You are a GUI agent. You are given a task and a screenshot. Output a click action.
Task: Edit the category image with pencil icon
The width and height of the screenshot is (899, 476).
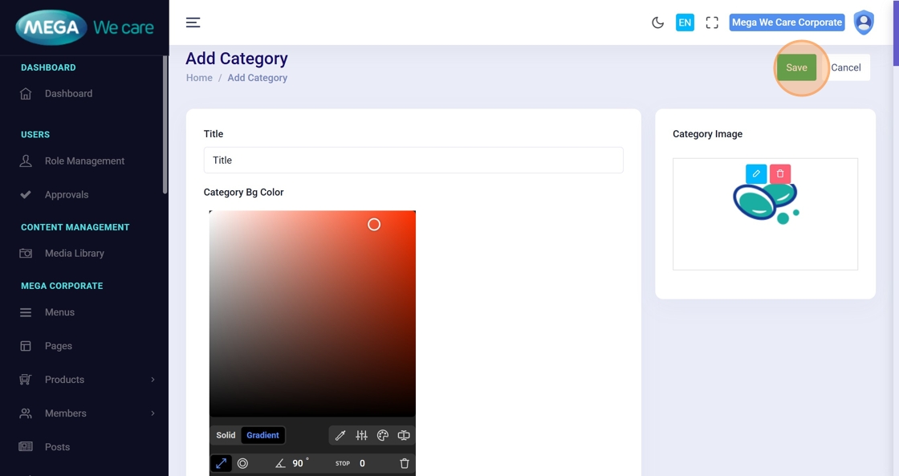click(756, 173)
